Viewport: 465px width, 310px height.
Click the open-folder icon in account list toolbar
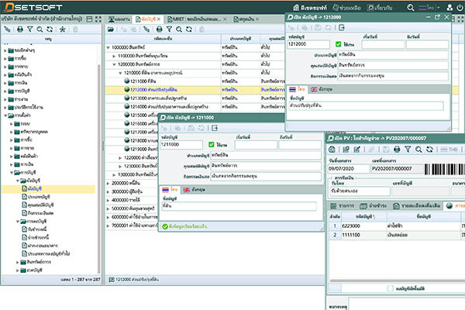click(x=112, y=29)
